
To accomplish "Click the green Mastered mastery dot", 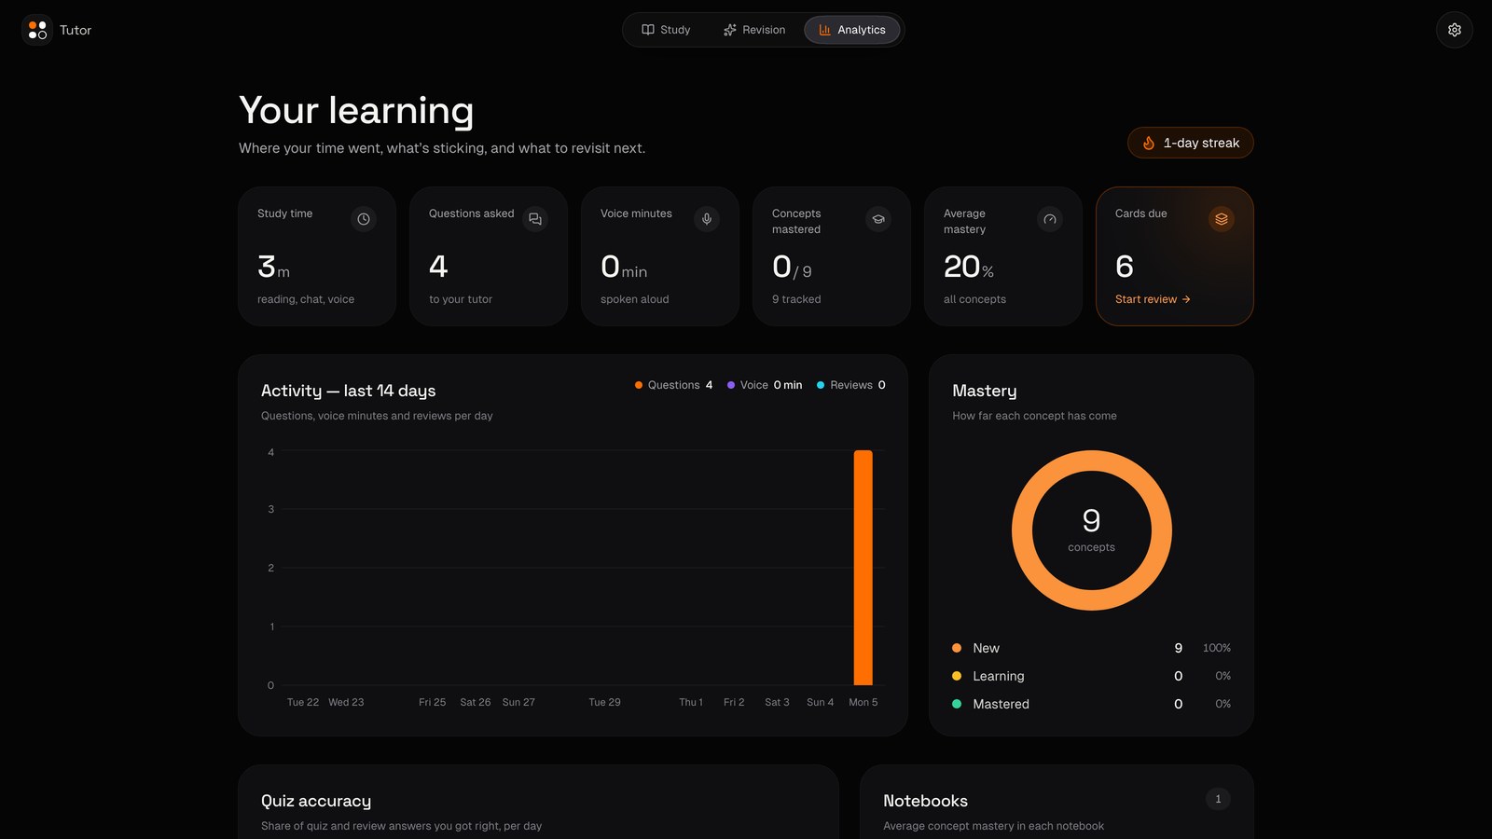I will (957, 704).
